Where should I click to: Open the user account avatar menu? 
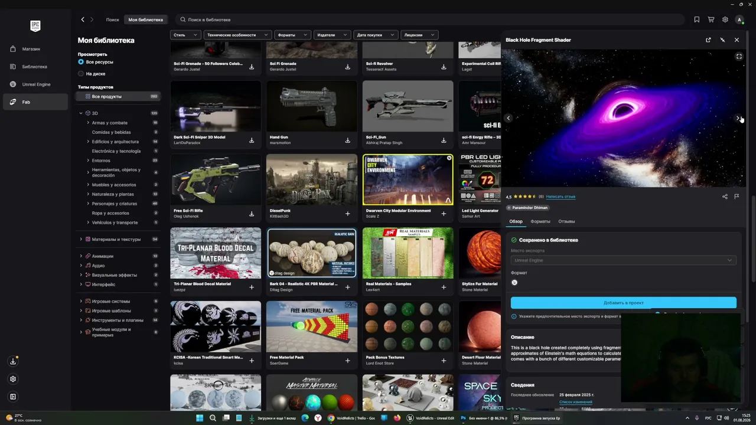click(x=739, y=19)
